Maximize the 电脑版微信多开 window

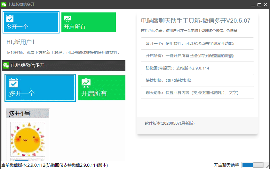[x=259, y=4]
